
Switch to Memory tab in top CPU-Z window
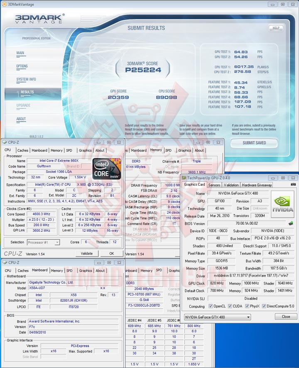[56, 150]
